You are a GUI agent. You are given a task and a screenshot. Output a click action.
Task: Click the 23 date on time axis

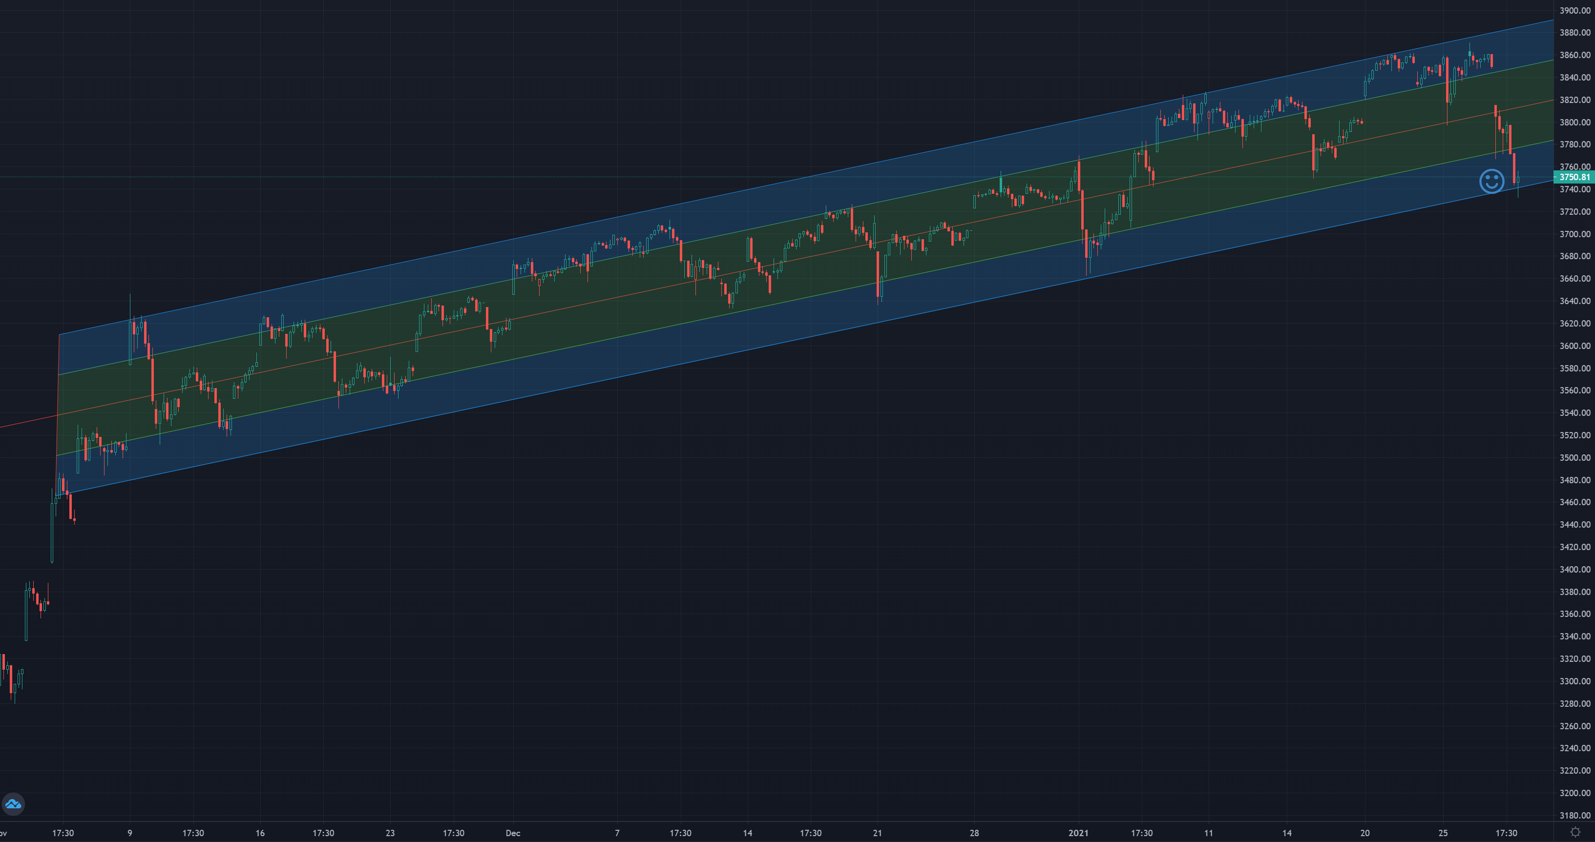(390, 833)
